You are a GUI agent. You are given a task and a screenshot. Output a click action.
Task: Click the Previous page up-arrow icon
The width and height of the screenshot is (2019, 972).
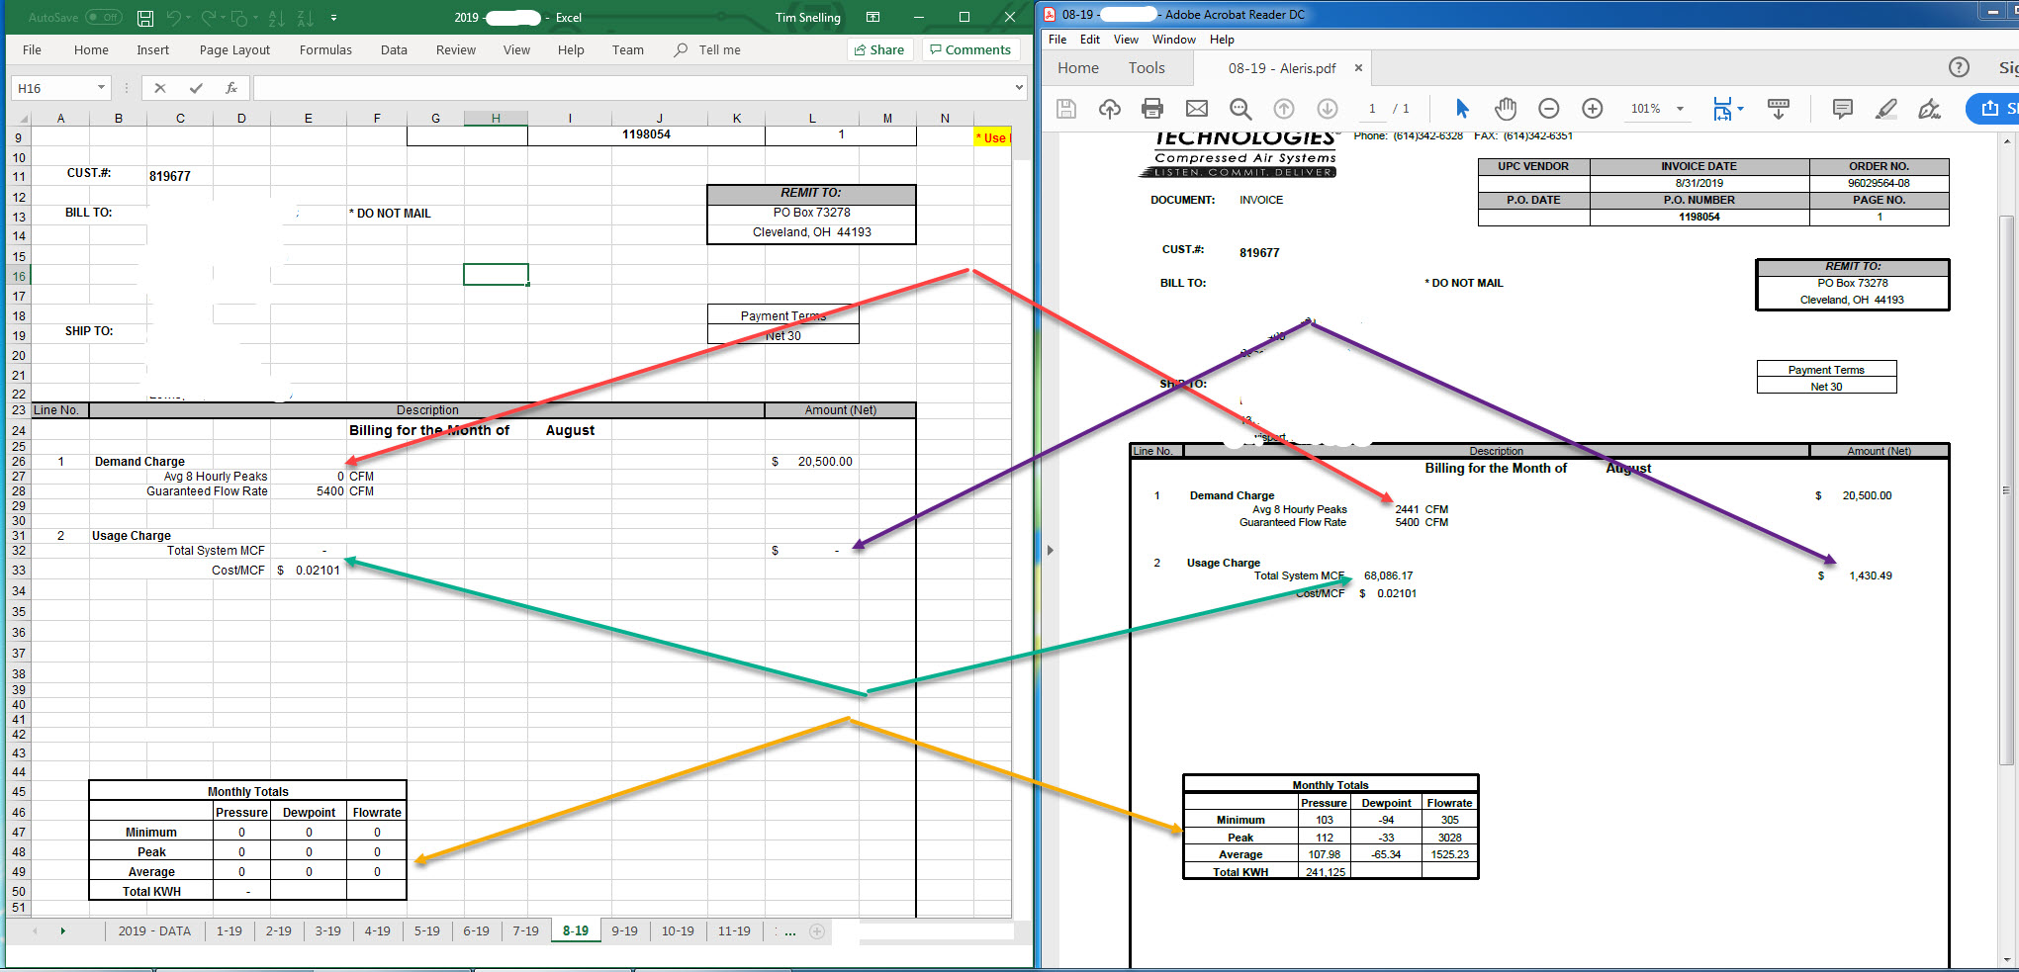(1284, 109)
